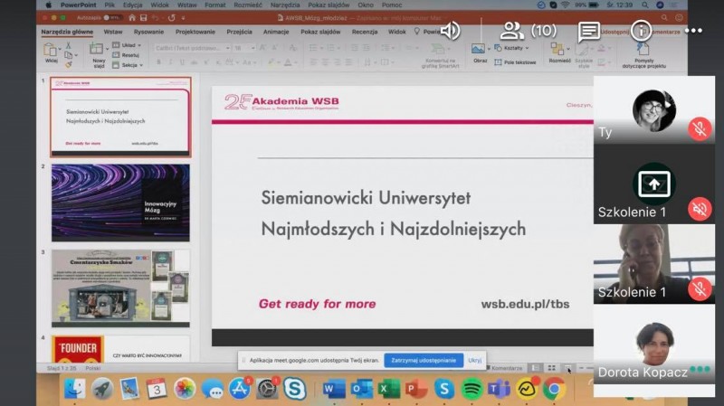This screenshot has height=406, width=724.
Task: Click the text highlight color swatch
Action: (271, 61)
